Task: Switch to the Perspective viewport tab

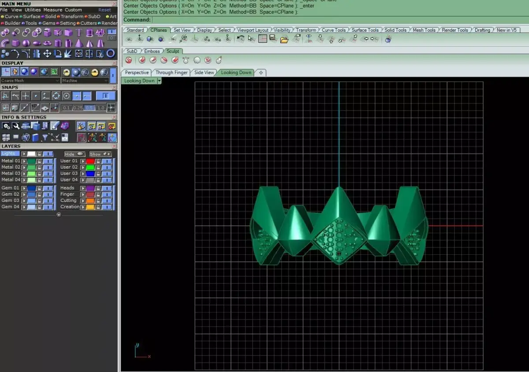Action: (137, 72)
